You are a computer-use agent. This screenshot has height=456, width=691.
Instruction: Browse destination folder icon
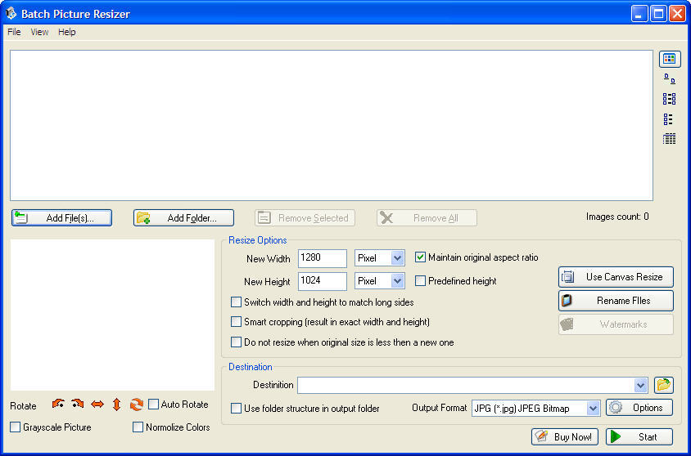pyautogui.click(x=663, y=385)
